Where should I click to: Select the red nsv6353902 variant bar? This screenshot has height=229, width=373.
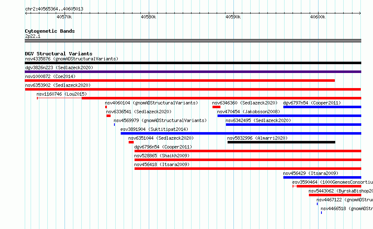[x=193, y=89]
